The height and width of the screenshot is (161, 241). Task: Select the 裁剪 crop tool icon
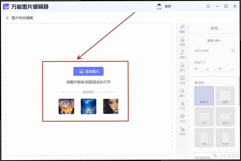tap(182, 29)
